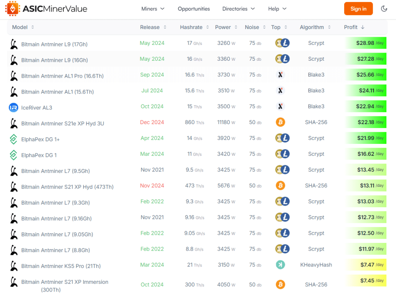The height and width of the screenshot is (297, 396).
Task: Click Bitmain logo beside KS5 Pro (21Th)
Action: click(x=14, y=266)
